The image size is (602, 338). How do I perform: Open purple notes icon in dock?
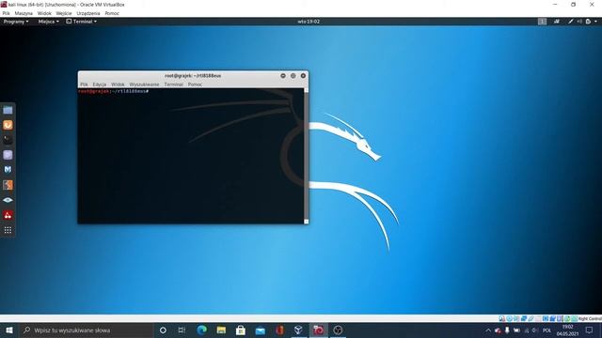(x=8, y=155)
